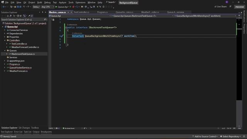This screenshot has height=139, width=247.
Task: Open the Queue.Api project navigation dropdown
Action: (80, 16)
